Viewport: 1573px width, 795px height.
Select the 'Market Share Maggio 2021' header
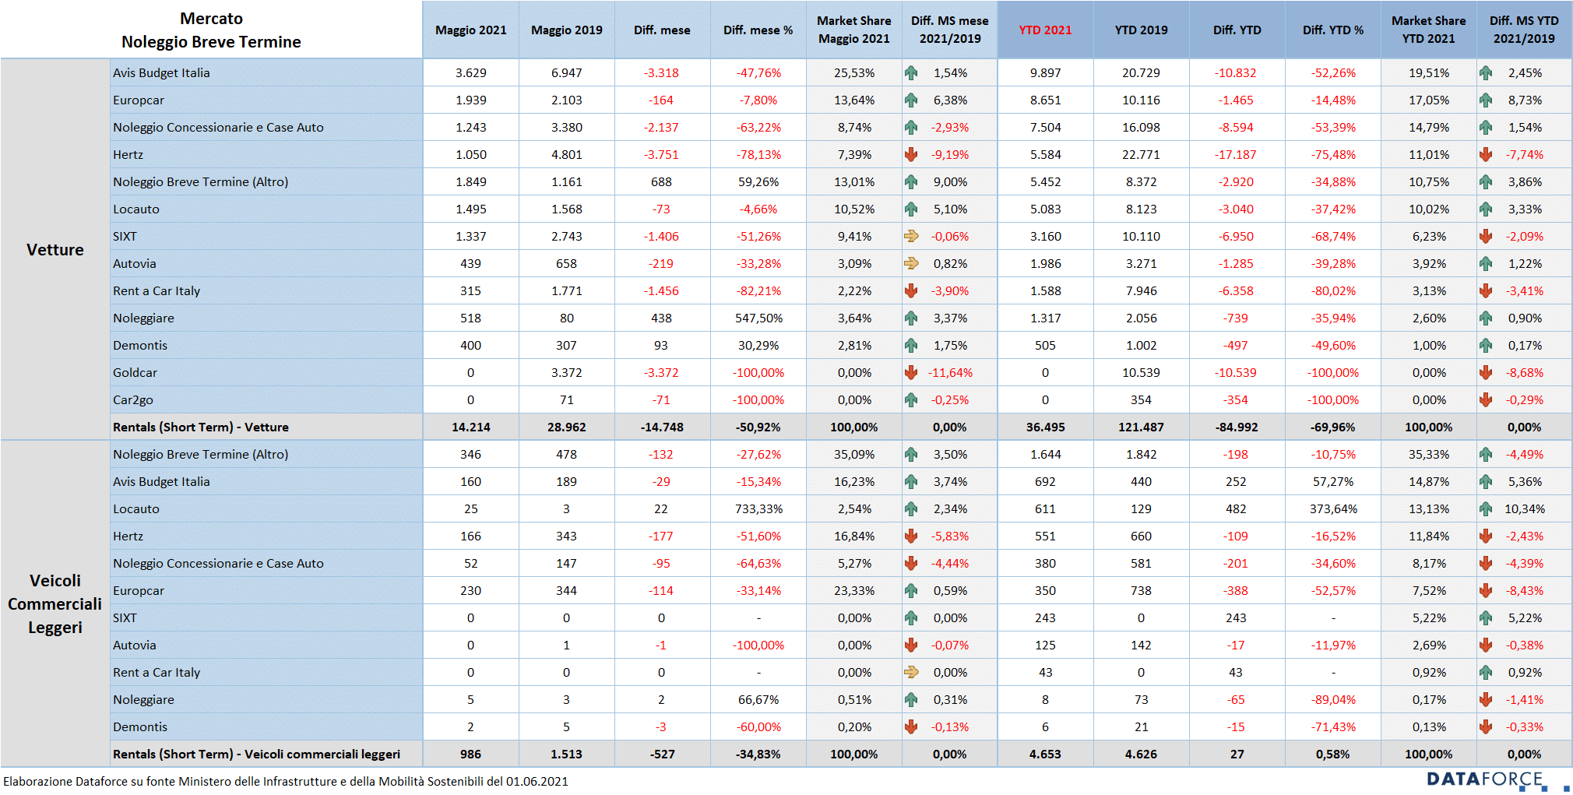click(854, 30)
